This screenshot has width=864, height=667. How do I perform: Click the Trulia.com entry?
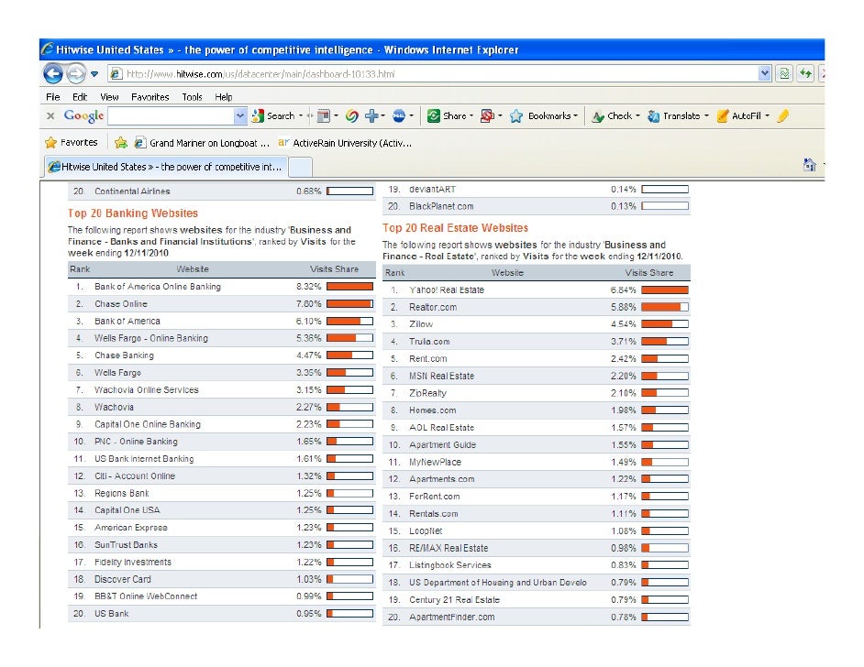click(x=429, y=341)
